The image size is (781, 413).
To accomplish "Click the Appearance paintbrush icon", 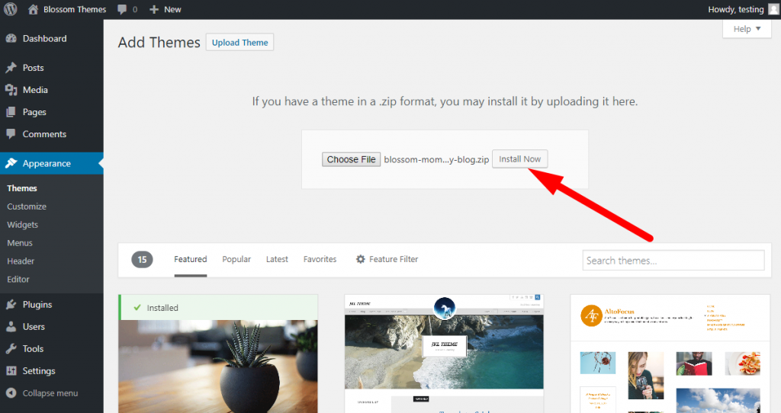I will click(x=11, y=163).
